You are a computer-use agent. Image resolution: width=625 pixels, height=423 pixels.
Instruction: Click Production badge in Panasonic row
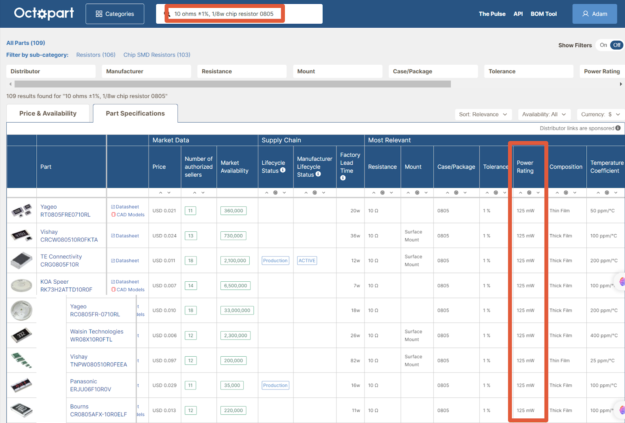(x=275, y=386)
